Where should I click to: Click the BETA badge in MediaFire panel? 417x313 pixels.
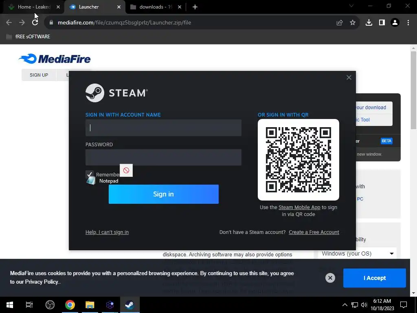[386, 141]
